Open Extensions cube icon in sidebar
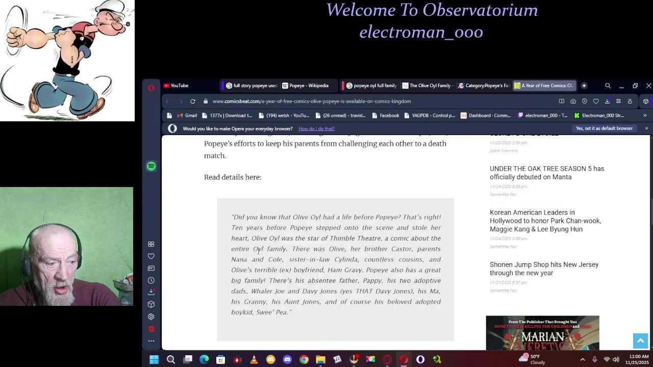The image size is (653, 367). [151, 304]
